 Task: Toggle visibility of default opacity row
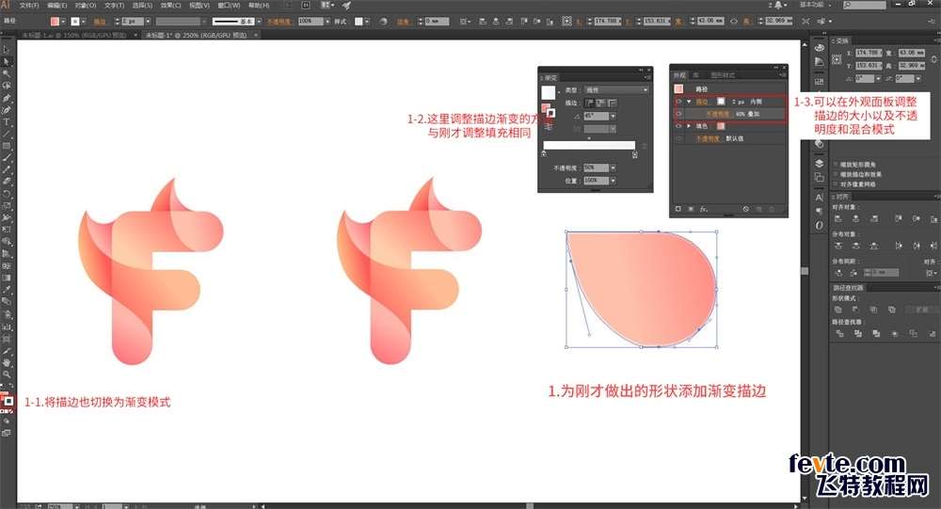click(x=678, y=138)
